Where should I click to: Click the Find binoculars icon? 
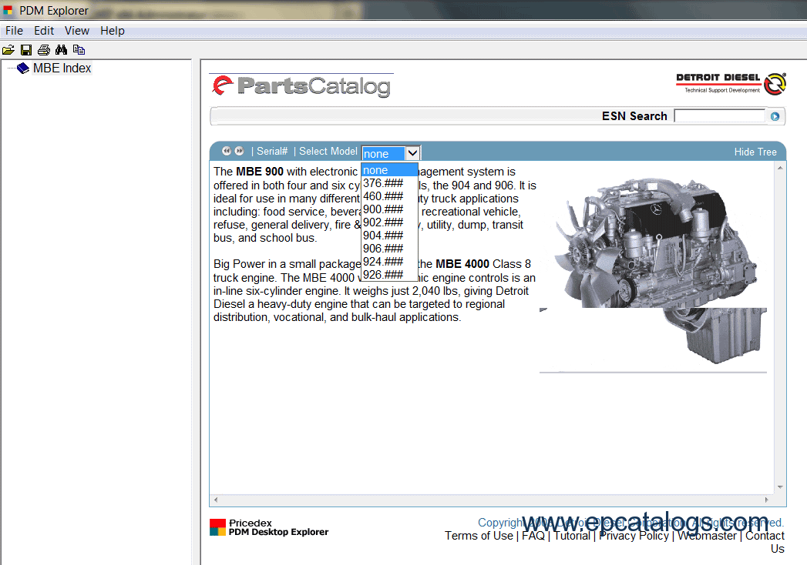click(61, 50)
